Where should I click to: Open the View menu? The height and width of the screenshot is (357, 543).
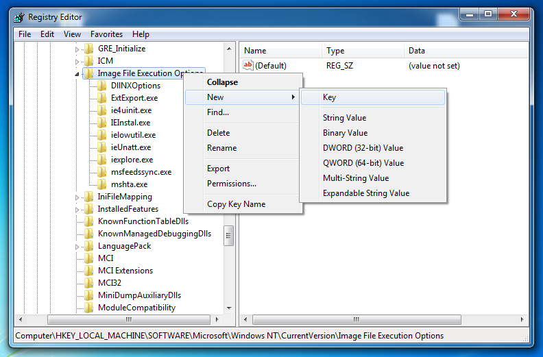(72, 34)
